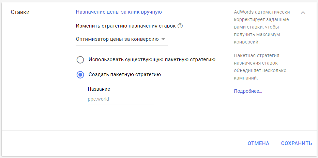The image size is (318, 158).
Task: Click the dropdown arrow beside strategy name
Action: [163, 39]
